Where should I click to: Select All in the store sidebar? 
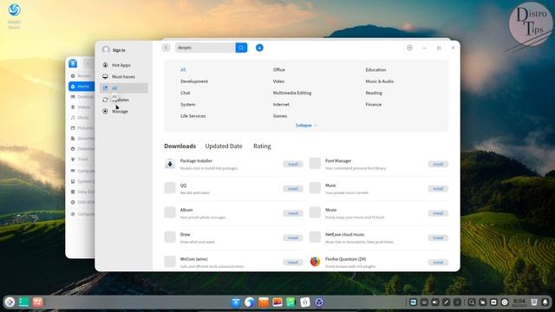click(x=123, y=88)
